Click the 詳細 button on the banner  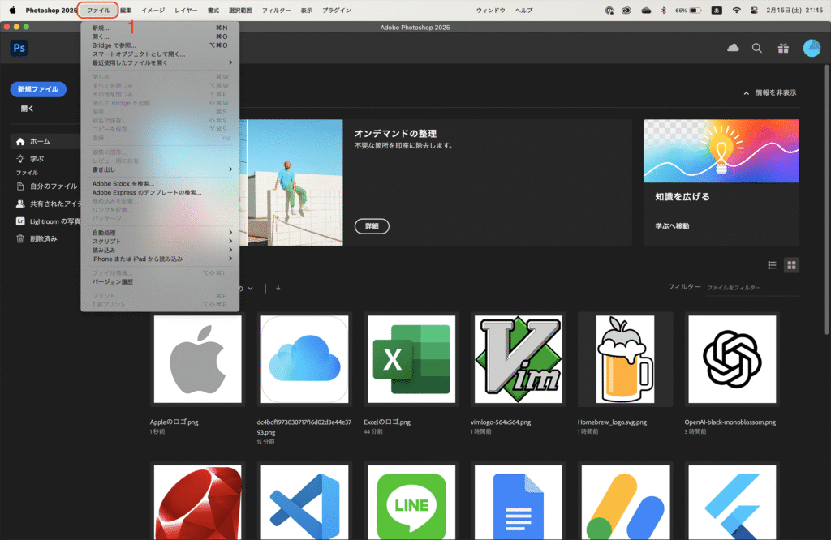tap(372, 226)
